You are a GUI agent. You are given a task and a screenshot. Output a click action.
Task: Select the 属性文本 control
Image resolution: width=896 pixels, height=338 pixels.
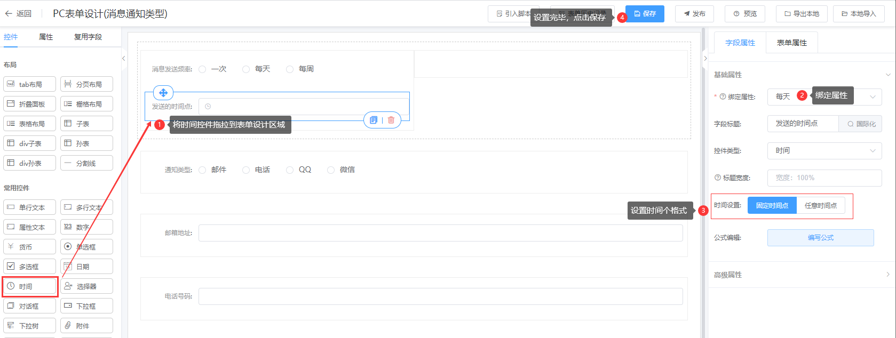[x=29, y=227]
